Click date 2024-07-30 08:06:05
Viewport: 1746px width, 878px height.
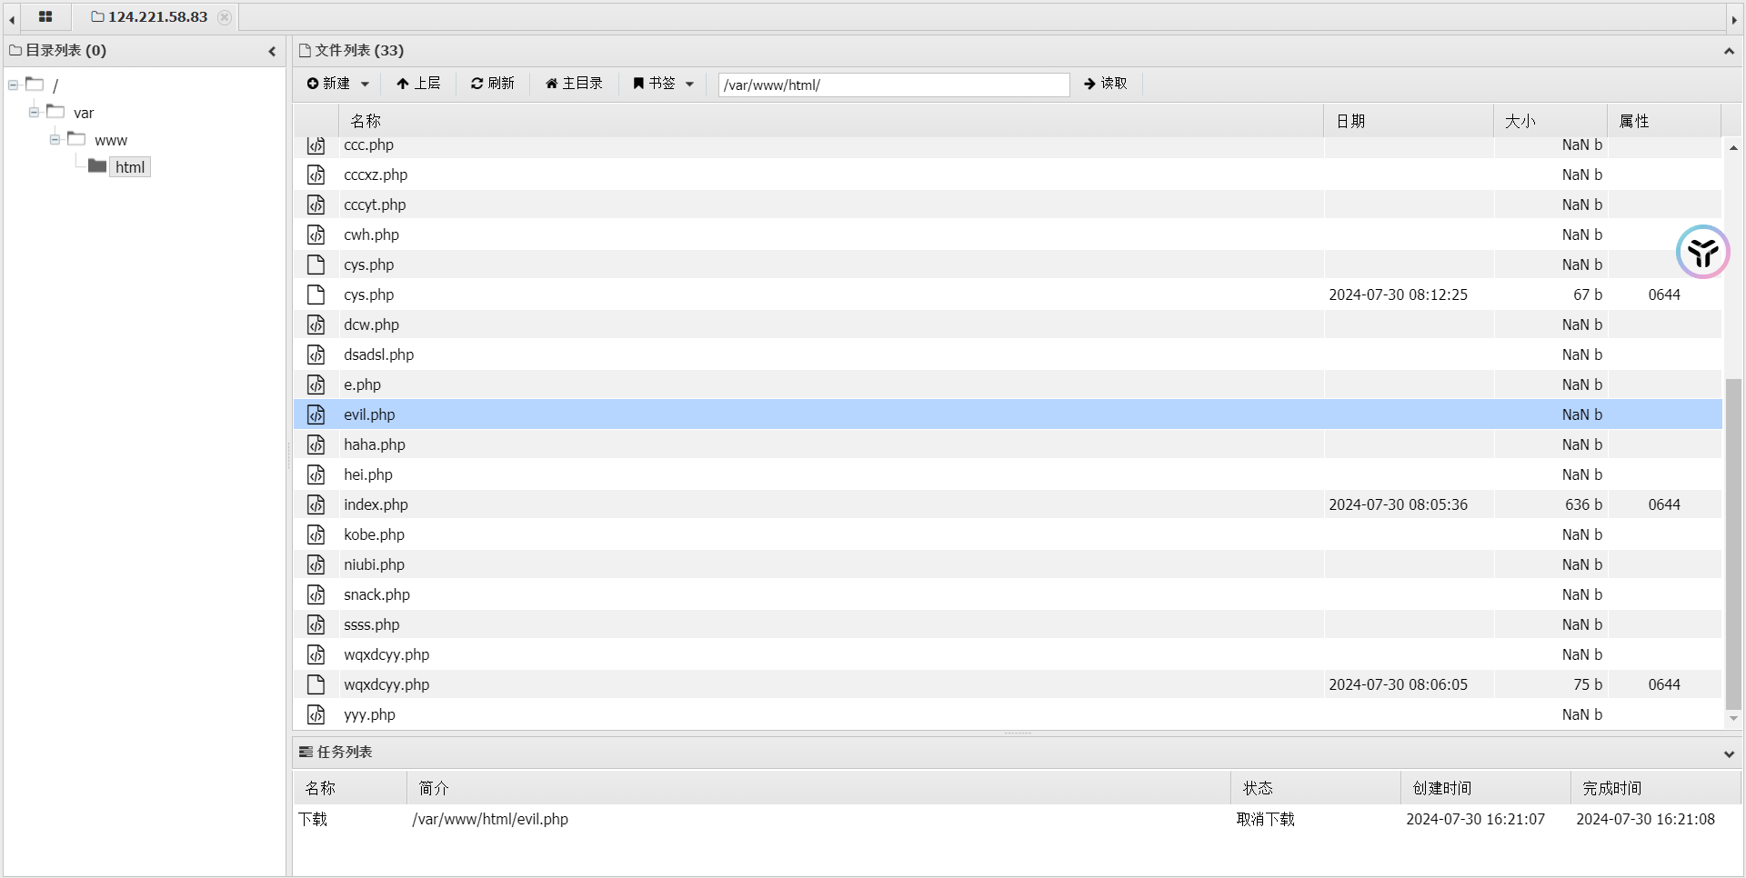coord(1398,684)
